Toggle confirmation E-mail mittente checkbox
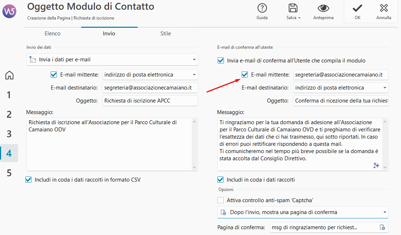Screen dimensions: 401x235 point(245,75)
